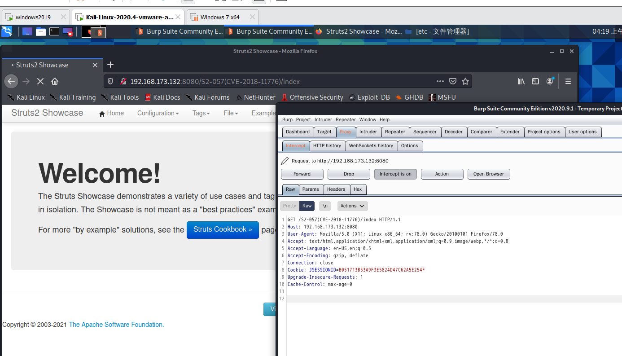
Task: Drop the intercepted request
Action: coord(349,174)
